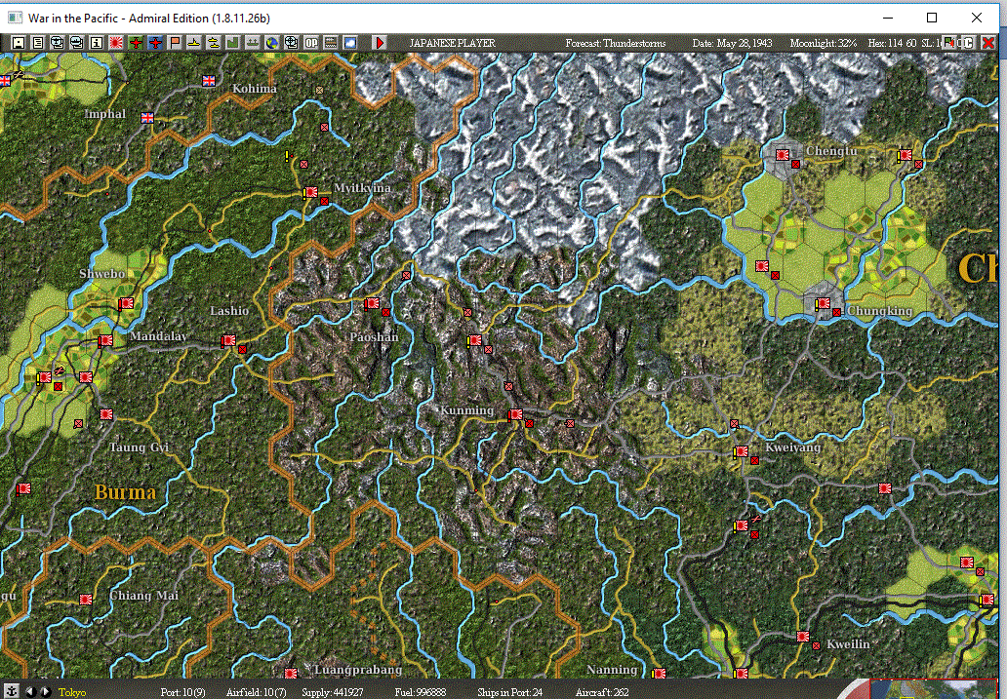The height and width of the screenshot is (699, 1007).
Task: Click the yellow ship silhouette toolbar icon
Action: click(x=194, y=43)
